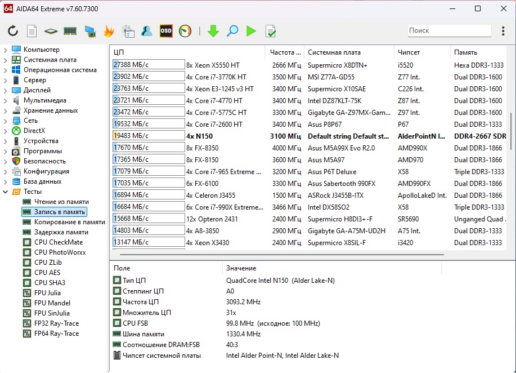Viewport: 516px width, 373px height.
Task: Sort by the ЦП column header
Action: point(187,52)
